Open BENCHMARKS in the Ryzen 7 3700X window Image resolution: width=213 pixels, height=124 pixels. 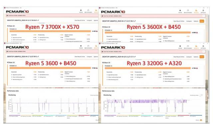point(88,11)
